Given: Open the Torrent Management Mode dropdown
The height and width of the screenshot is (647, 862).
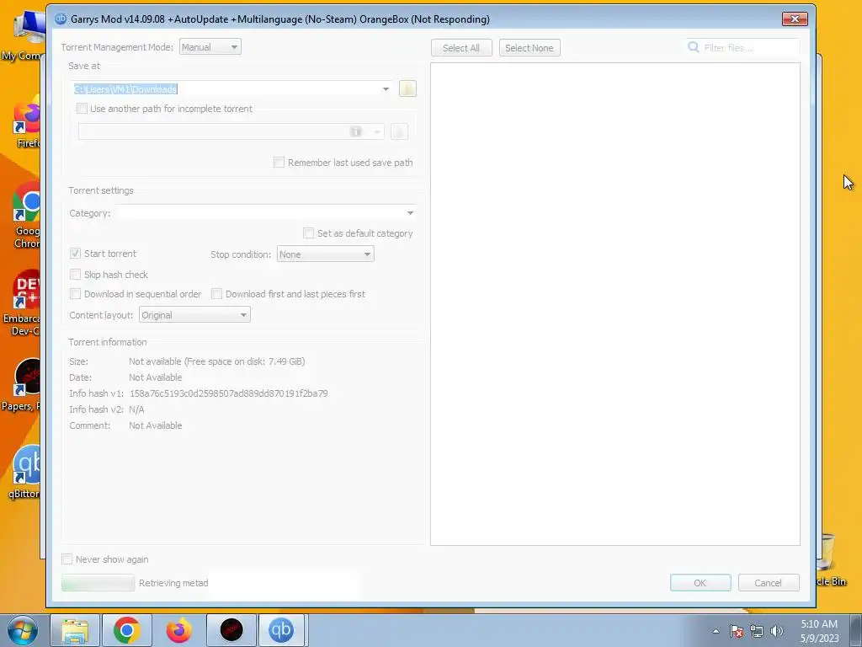Looking at the screenshot, I should (x=210, y=47).
